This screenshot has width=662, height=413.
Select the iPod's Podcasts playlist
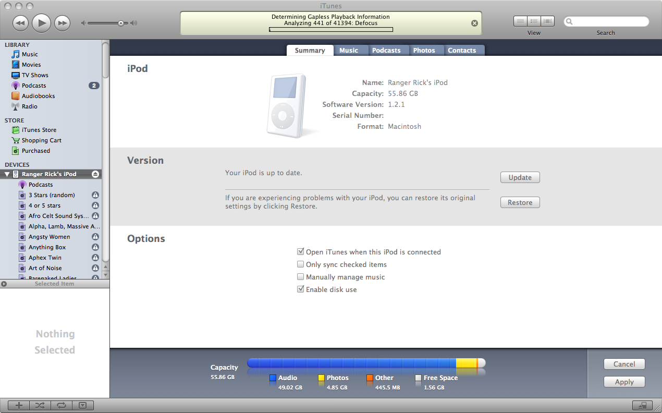click(41, 185)
